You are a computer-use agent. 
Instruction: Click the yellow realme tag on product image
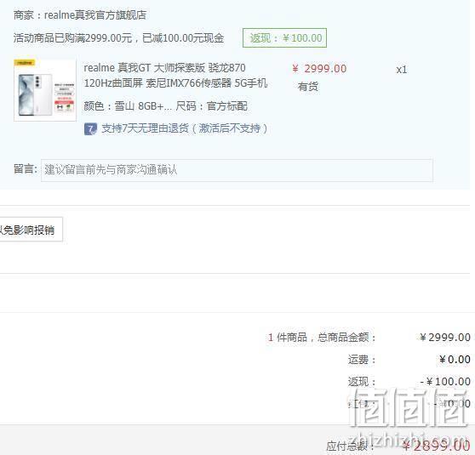point(25,63)
